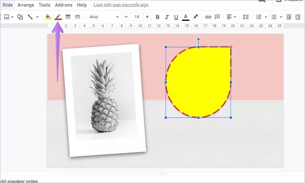Select the shape tool icon
This screenshot has height=183, width=305.
20,17
